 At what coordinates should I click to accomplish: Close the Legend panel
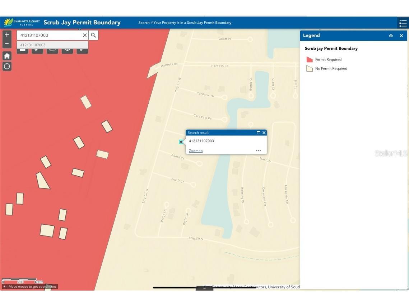coord(401,35)
